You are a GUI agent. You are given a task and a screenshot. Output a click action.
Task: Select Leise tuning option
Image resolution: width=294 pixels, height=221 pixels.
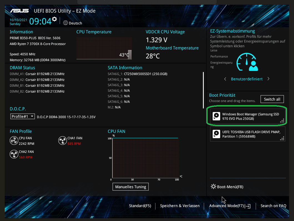(214, 50)
